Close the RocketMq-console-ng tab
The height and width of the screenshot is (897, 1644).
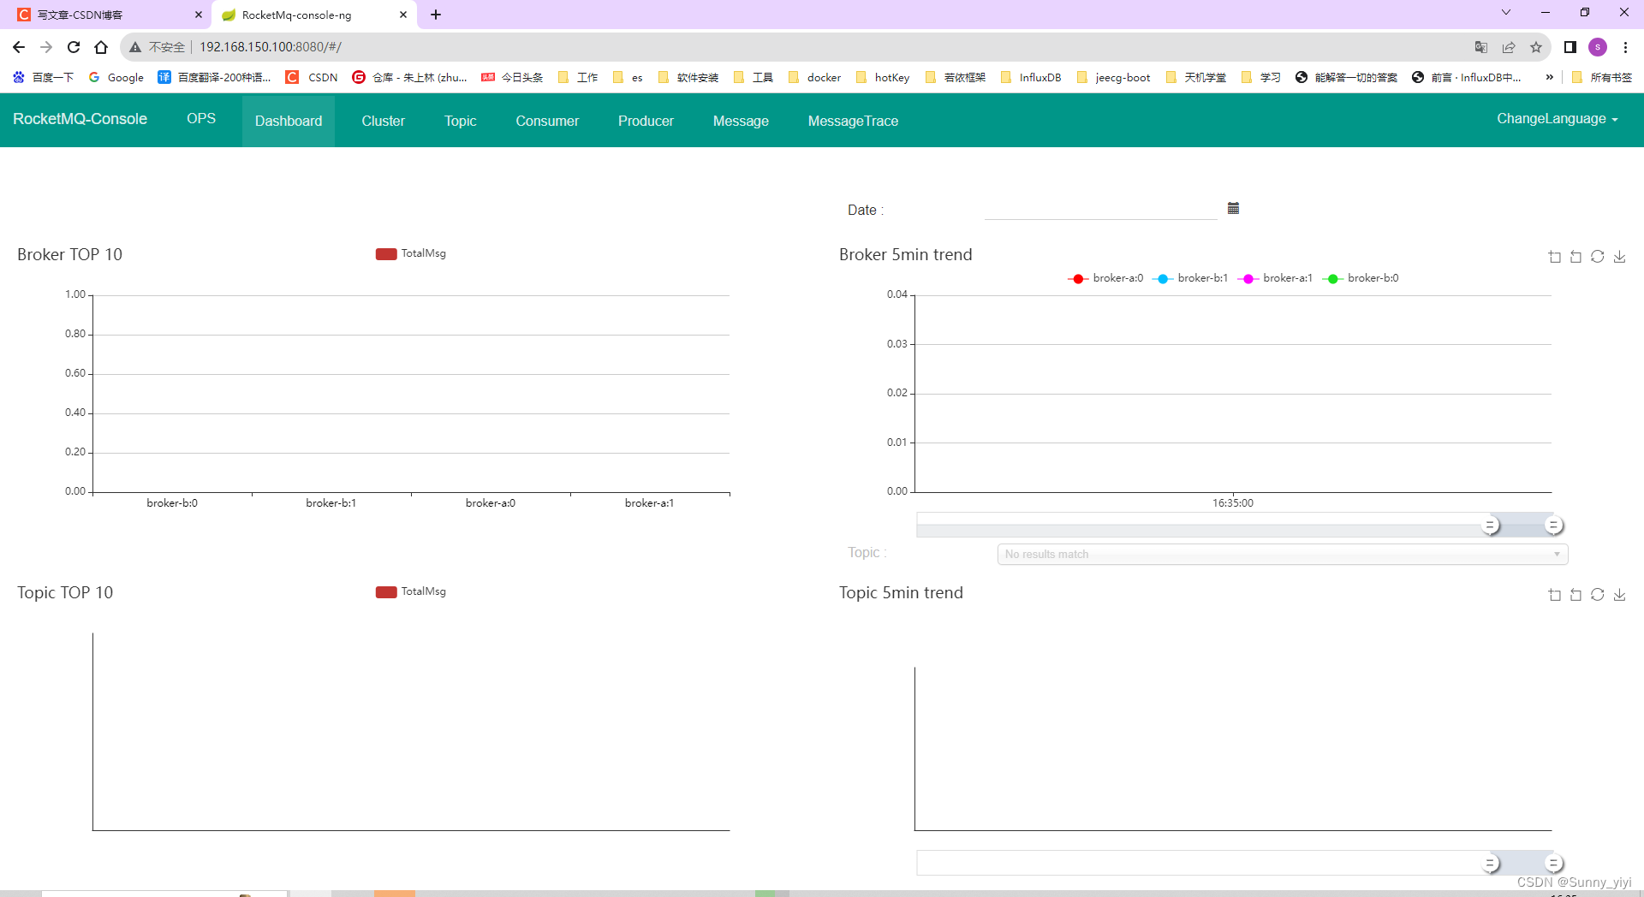tap(403, 15)
